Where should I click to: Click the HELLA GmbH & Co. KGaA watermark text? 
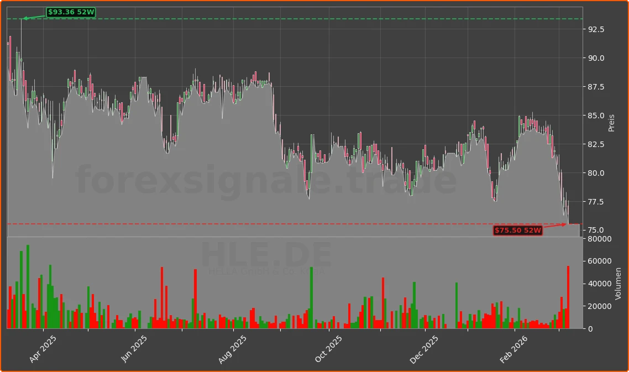coord(268,272)
